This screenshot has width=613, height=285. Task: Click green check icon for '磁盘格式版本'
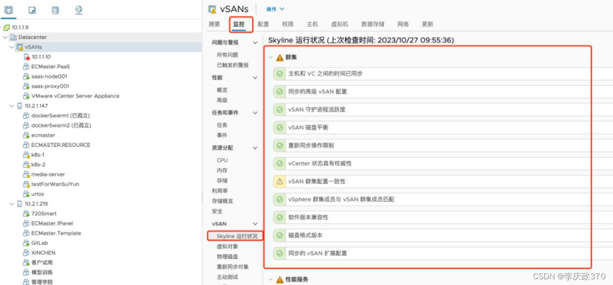click(x=279, y=235)
